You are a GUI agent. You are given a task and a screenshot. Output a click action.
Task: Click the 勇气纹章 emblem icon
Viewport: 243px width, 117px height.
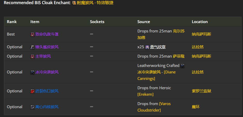147,47
